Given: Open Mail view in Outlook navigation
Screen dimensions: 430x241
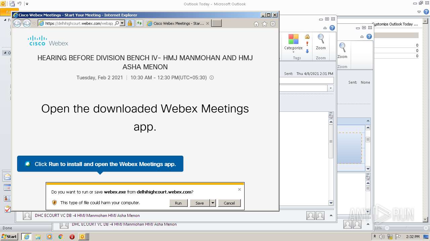Looking at the screenshot, I should [7, 177].
